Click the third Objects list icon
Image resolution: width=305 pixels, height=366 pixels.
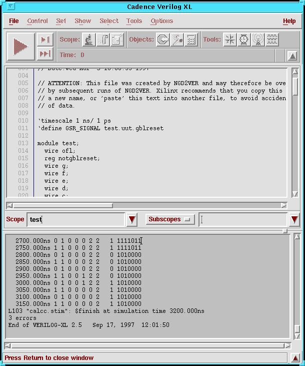190,40
